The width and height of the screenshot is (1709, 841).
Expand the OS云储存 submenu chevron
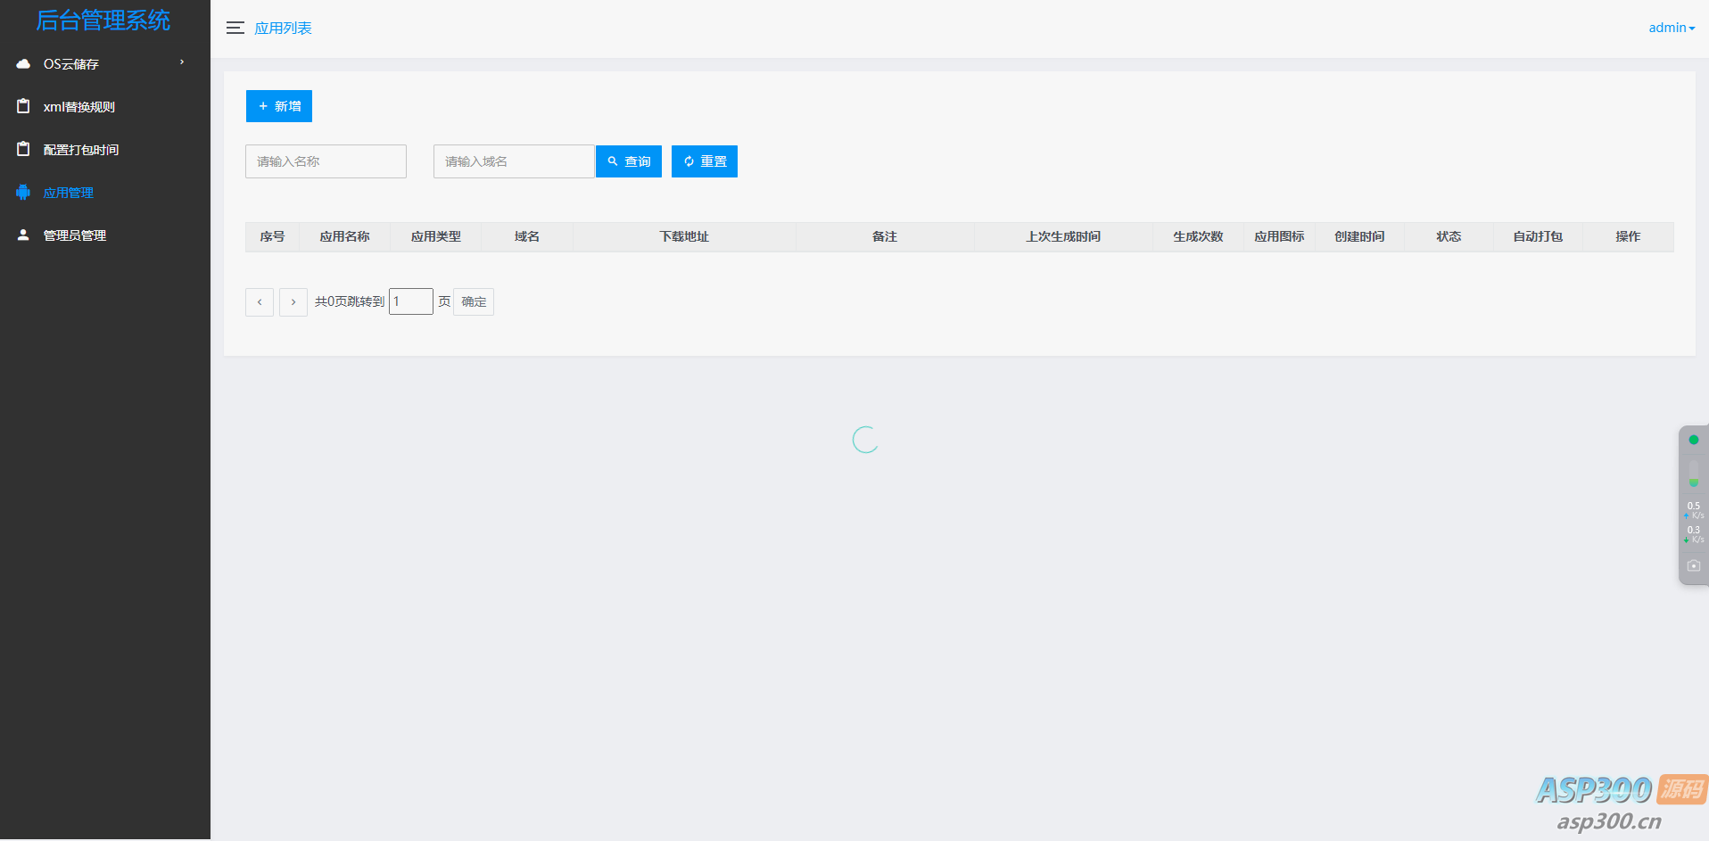pyautogui.click(x=182, y=62)
